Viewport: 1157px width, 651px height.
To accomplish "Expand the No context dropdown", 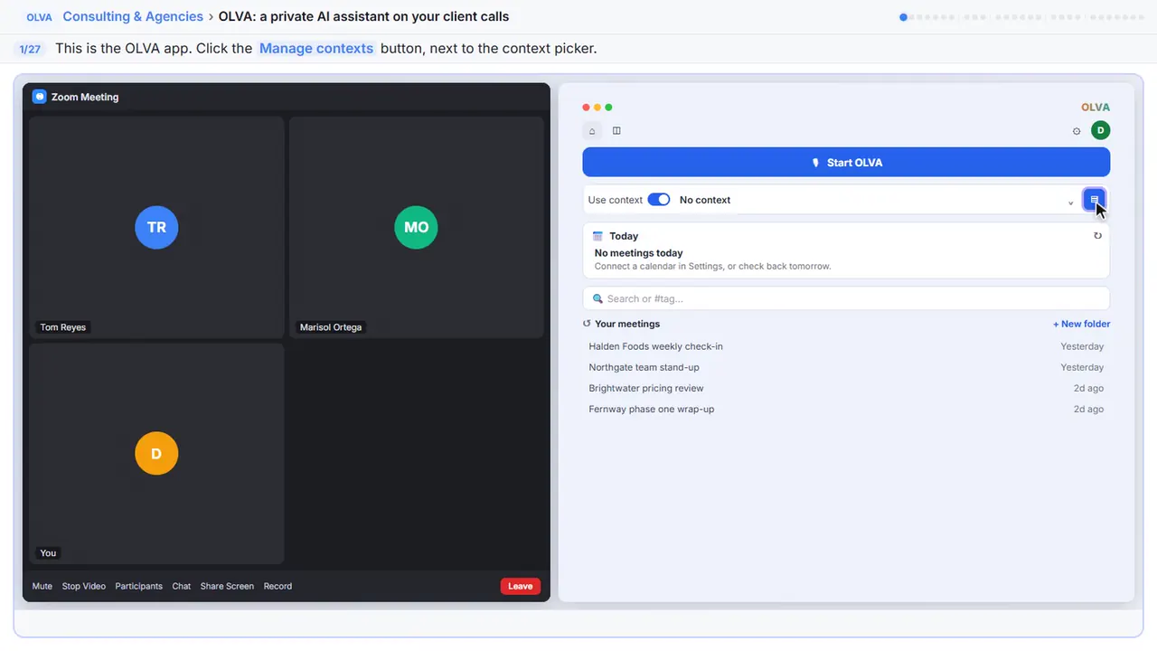I will pos(877,200).
